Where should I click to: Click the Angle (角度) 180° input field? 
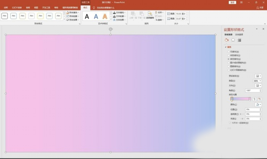pos(252,91)
